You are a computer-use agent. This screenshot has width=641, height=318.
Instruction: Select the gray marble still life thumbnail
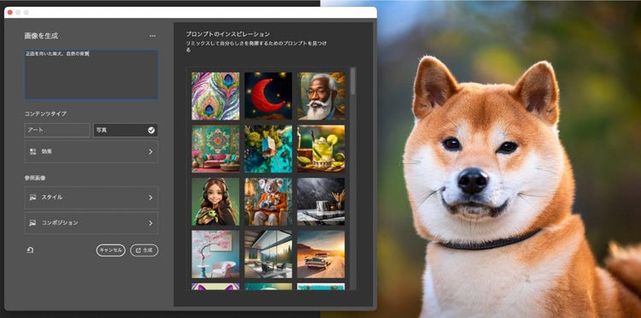coord(320,202)
